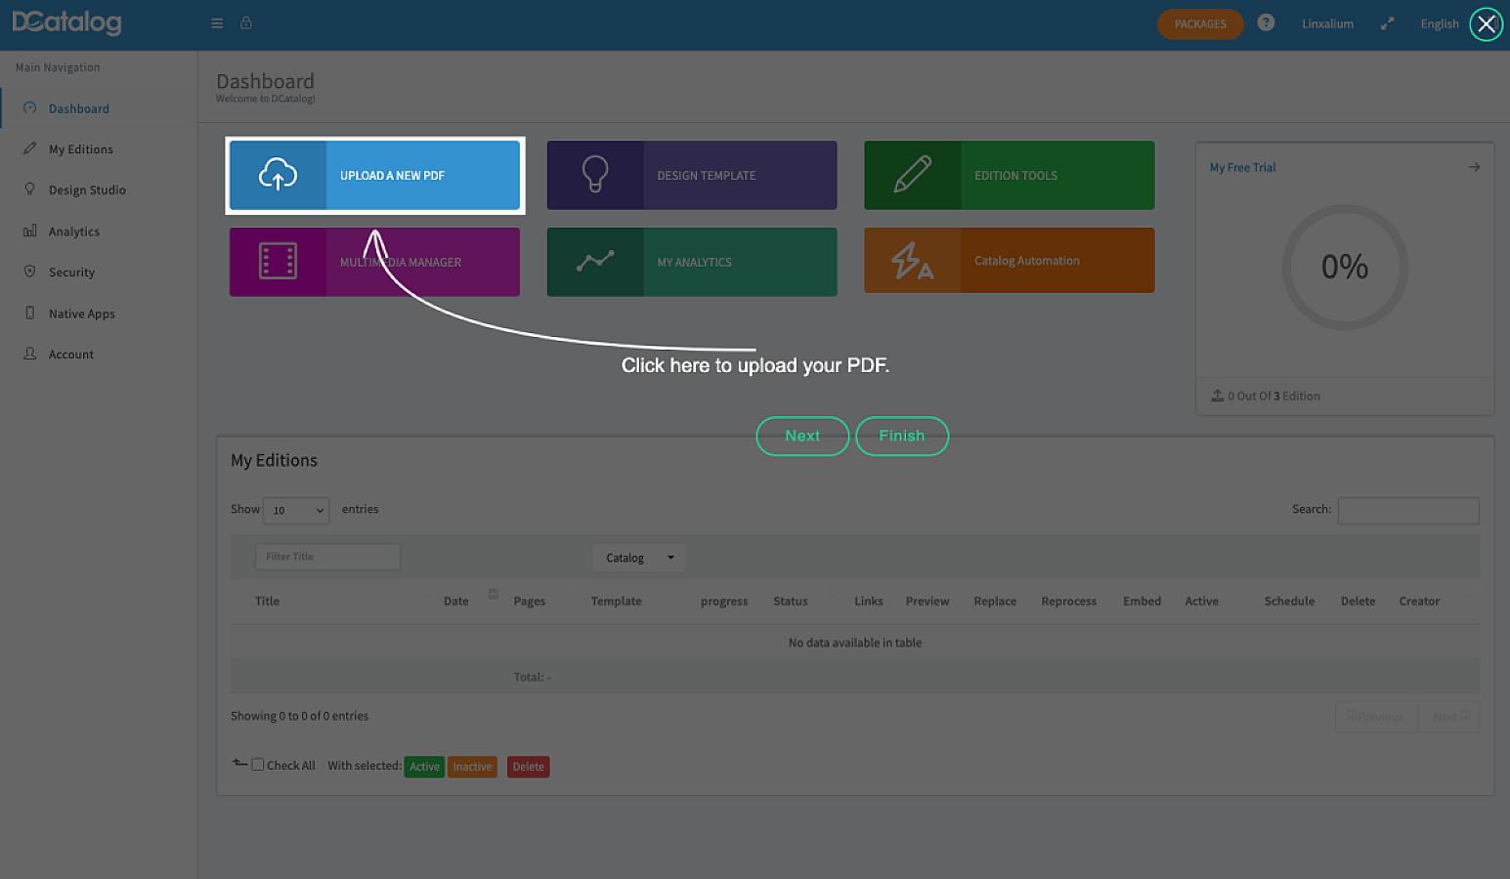
Task: Click the Security shield sidebar icon
Action: pos(29,272)
